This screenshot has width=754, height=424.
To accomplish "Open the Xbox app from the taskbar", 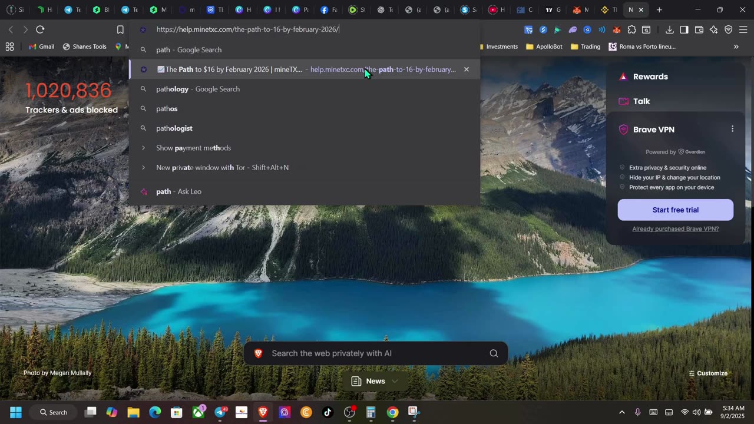I will click(x=199, y=412).
